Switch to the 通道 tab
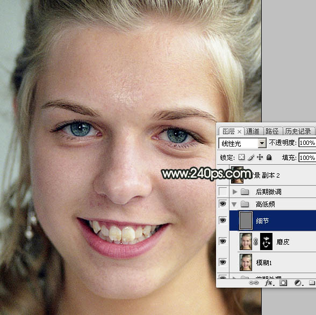Viewport: 316px width, 315px height. coord(253,131)
